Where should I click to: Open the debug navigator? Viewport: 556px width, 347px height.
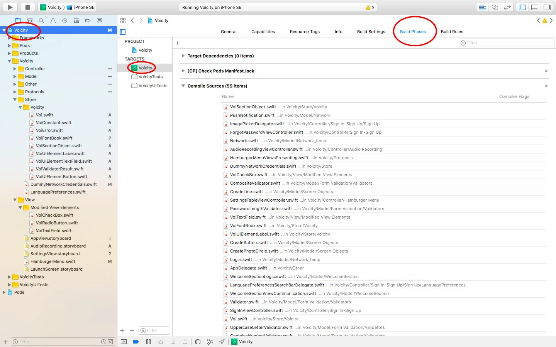76,20
